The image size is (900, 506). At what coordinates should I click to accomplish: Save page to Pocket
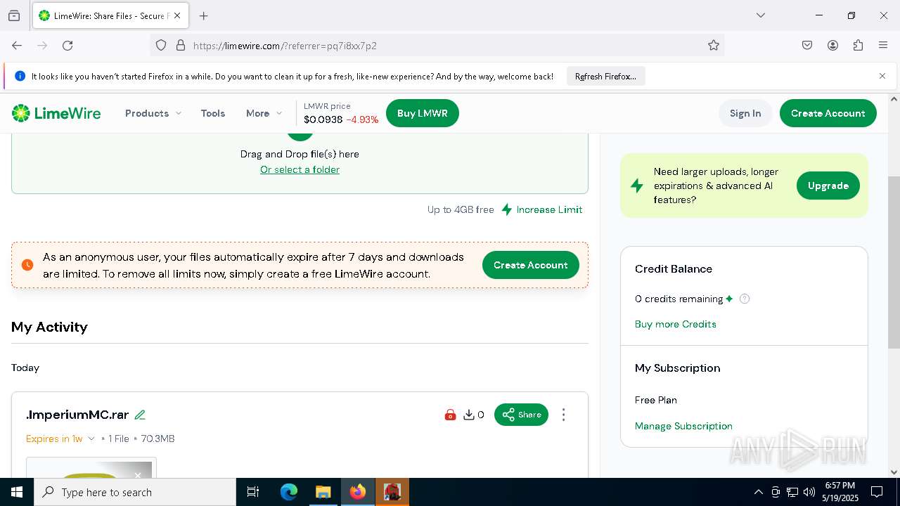point(807,45)
